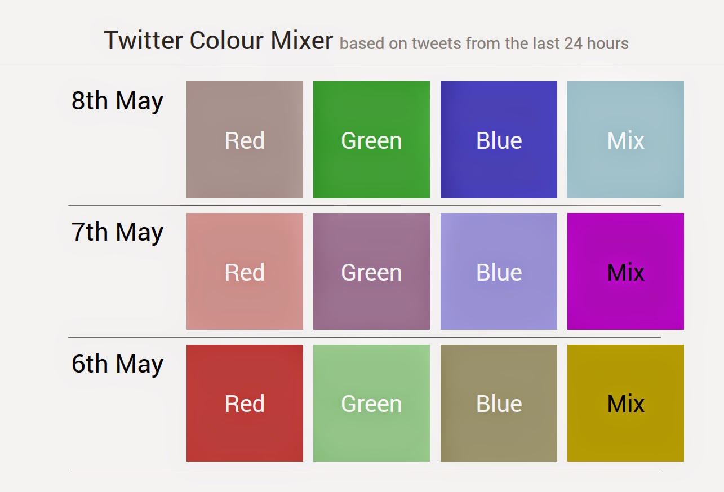Click the Twitter Colour Mixer title
Viewport: 724px width, 492px height.
click(218, 41)
